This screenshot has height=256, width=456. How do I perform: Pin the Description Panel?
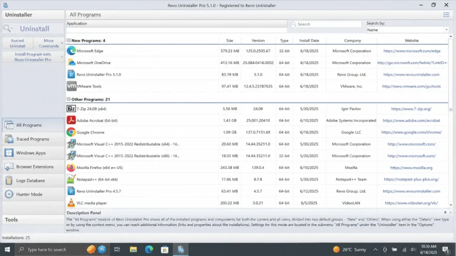coord(445,213)
